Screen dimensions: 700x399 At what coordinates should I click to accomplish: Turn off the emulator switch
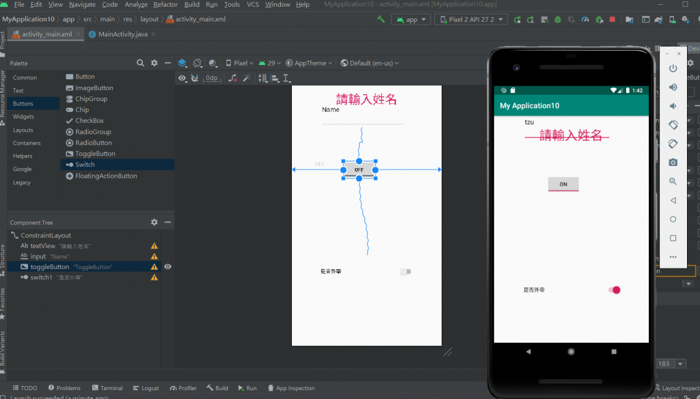pos(615,290)
